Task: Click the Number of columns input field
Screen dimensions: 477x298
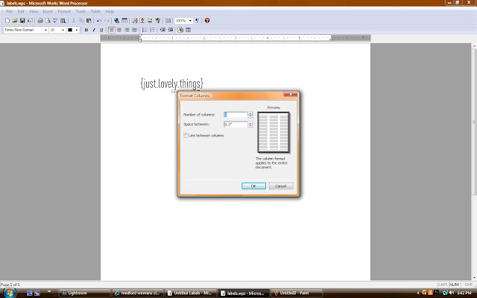Action: tap(236, 115)
